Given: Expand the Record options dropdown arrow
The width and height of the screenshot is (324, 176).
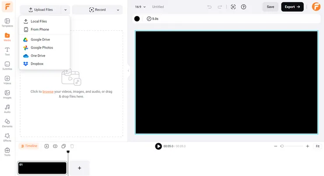Looking at the screenshot, I should point(118,10).
